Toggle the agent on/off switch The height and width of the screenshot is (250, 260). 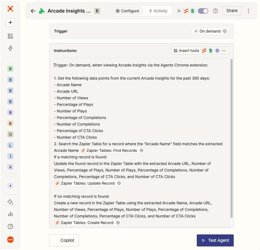click(203, 11)
